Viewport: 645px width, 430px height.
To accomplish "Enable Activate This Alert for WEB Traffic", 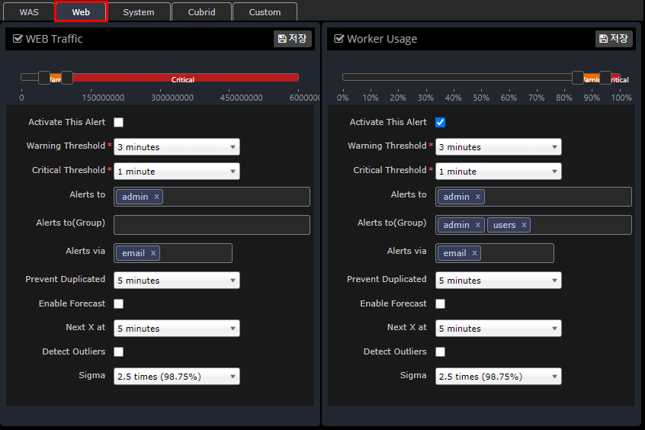I will [x=118, y=122].
